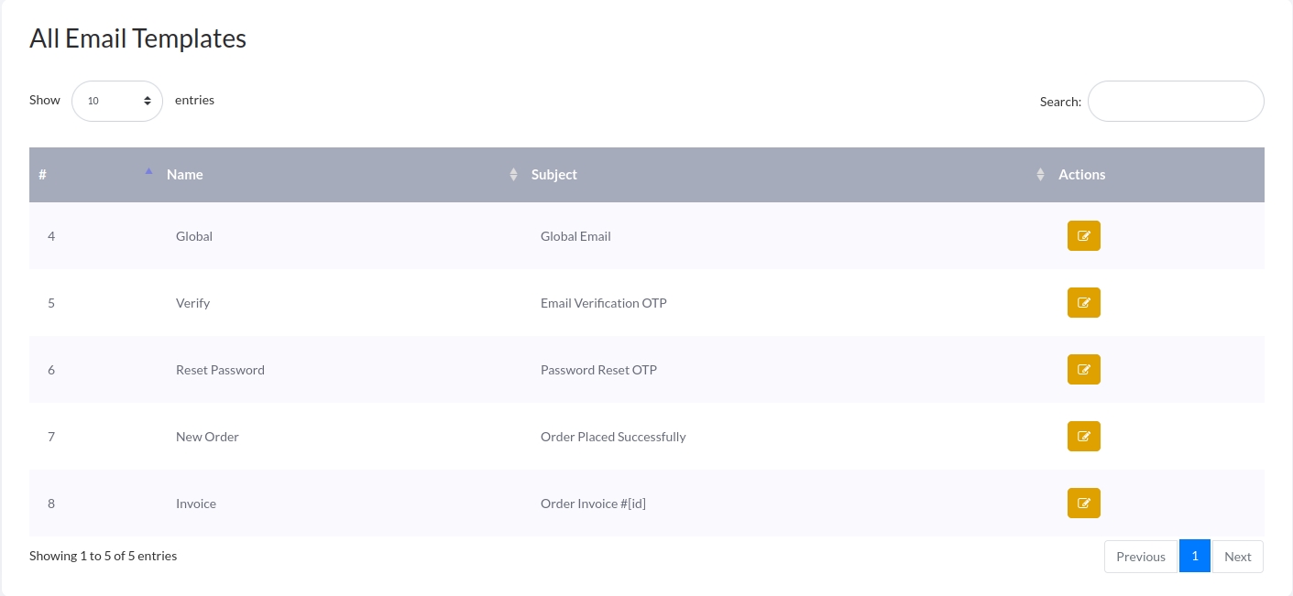The height and width of the screenshot is (596, 1293).
Task: Edit the Invoice email template
Action: coord(1083,504)
